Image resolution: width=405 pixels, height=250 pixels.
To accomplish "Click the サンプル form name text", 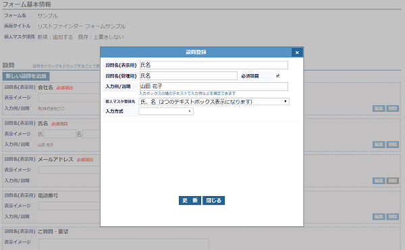I will click(x=48, y=15).
